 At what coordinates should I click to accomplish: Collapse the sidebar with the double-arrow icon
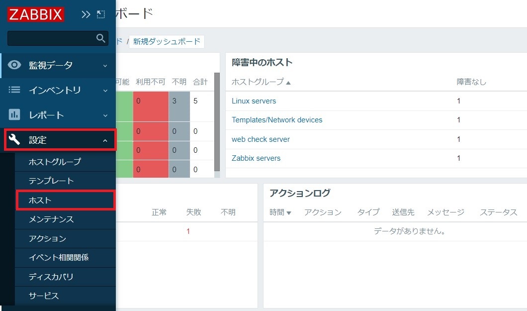(x=86, y=14)
